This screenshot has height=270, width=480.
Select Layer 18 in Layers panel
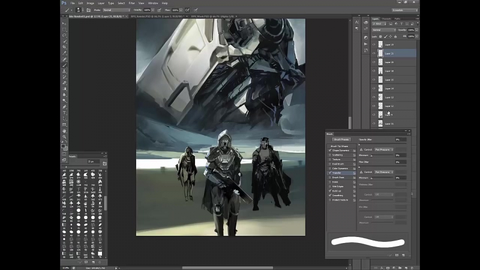[394, 71]
